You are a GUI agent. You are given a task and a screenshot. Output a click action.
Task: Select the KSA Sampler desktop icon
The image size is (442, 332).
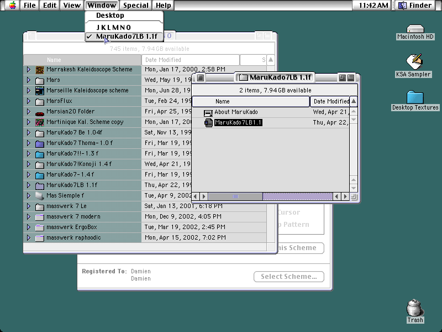[414, 61]
